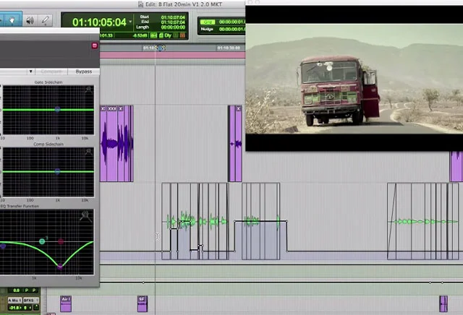Select the purple EQ notch node at curve bottom

pos(60,267)
